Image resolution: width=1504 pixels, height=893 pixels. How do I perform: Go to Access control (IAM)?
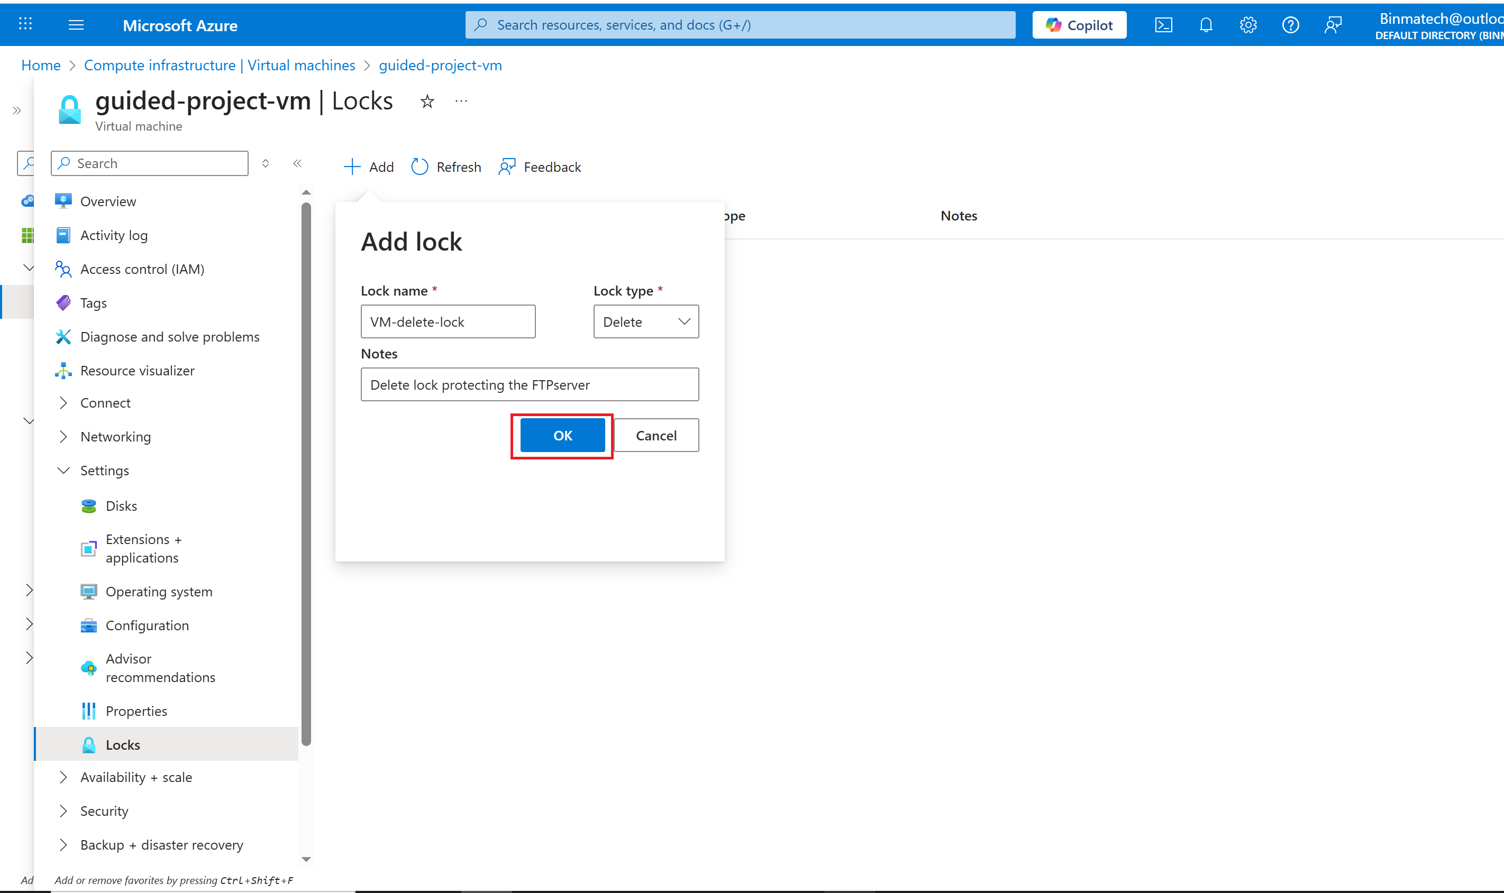coord(142,269)
